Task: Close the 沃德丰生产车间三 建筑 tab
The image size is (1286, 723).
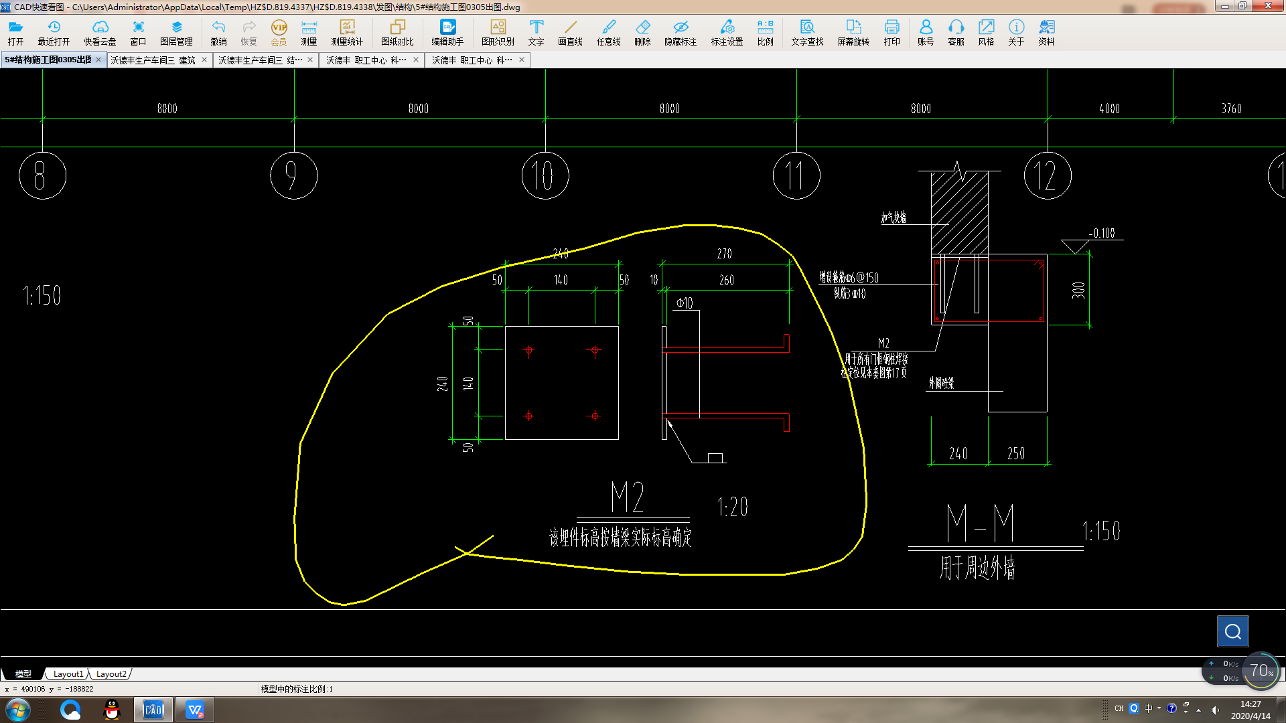Action: (x=204, y=60)
